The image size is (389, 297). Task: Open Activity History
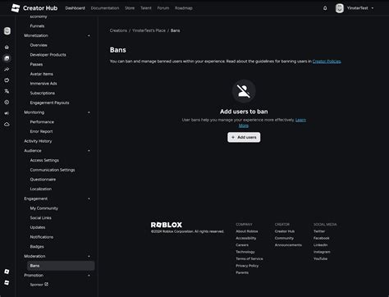point(38,141)
